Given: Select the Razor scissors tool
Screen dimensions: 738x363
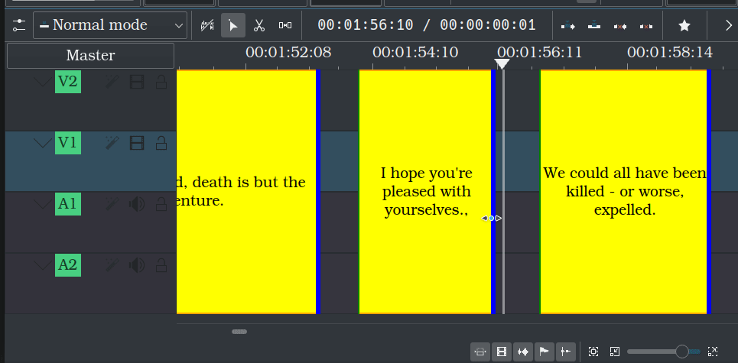Looking at the screenshot, I should (258, 25).
